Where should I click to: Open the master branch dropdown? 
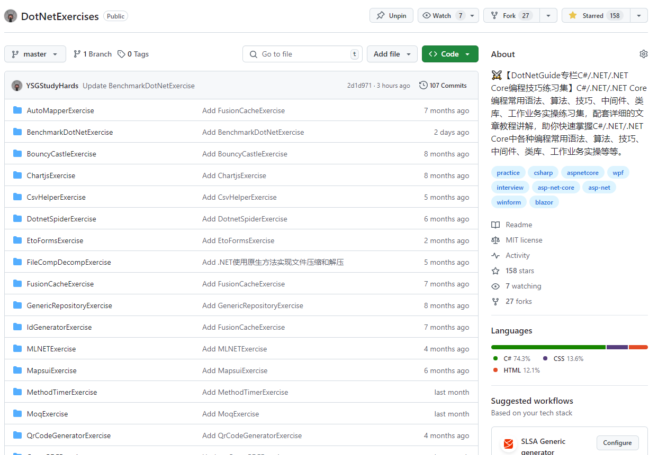[35, 54]
